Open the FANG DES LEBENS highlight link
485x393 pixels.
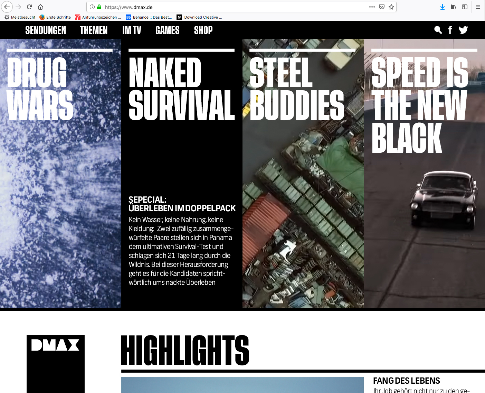click(407, 381)
